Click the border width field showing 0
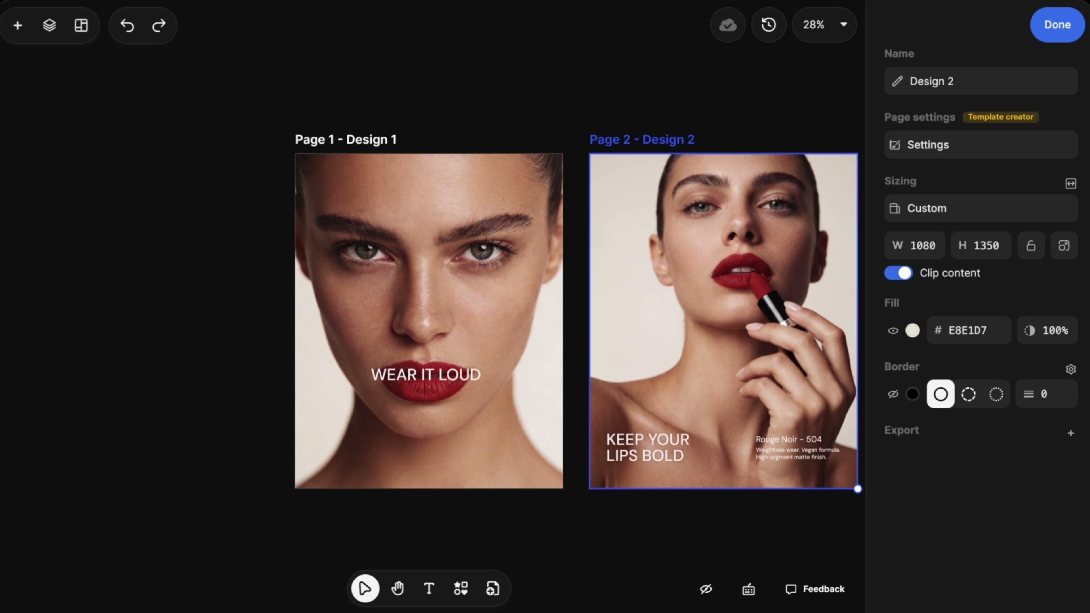Viewport: 1090px width, 613px height. (1046, 394)
